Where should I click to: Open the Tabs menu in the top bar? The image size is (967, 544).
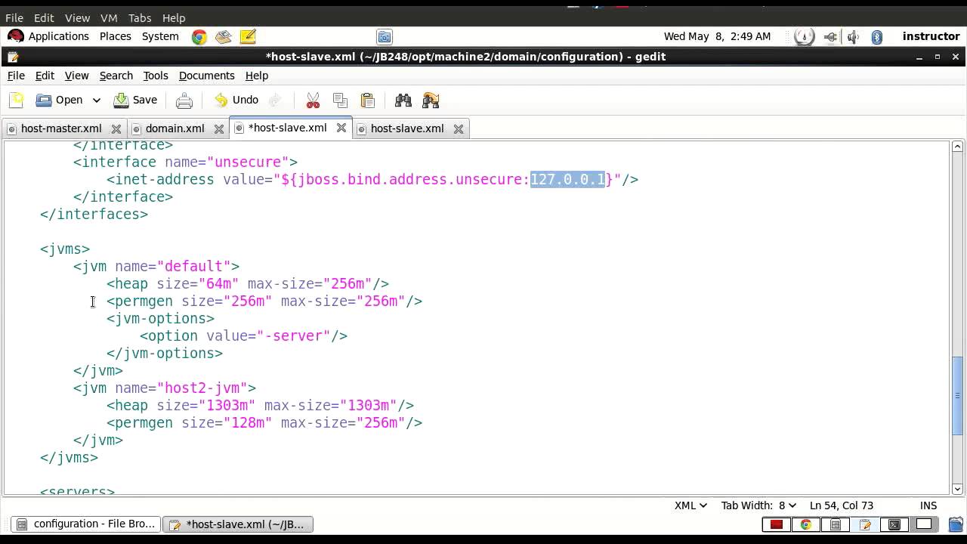(140, 17)
